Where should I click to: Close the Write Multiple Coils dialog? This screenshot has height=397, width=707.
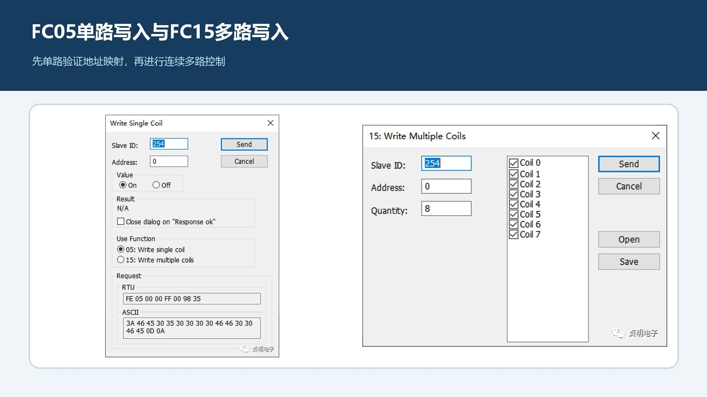coord(656,136)
